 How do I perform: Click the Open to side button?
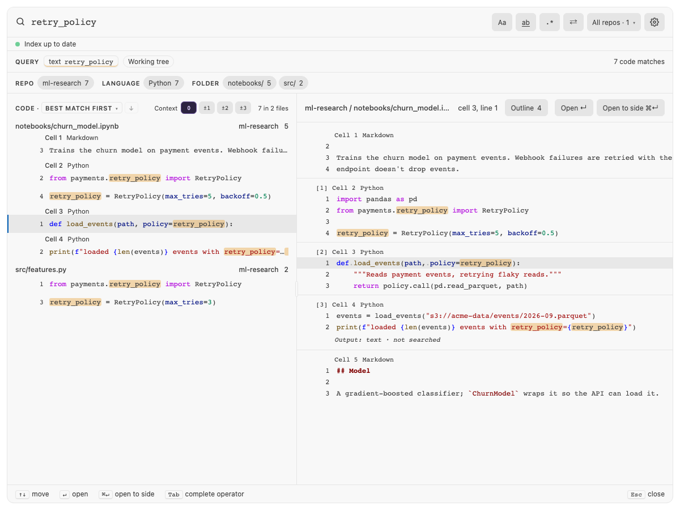(630, 108)
